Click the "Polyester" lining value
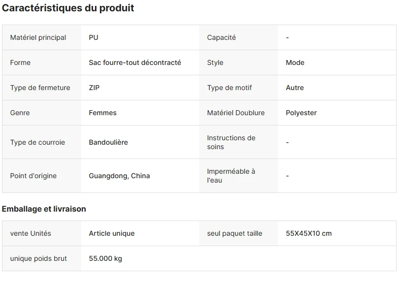This screenshot has height=284, width=404. click(301, 113)
